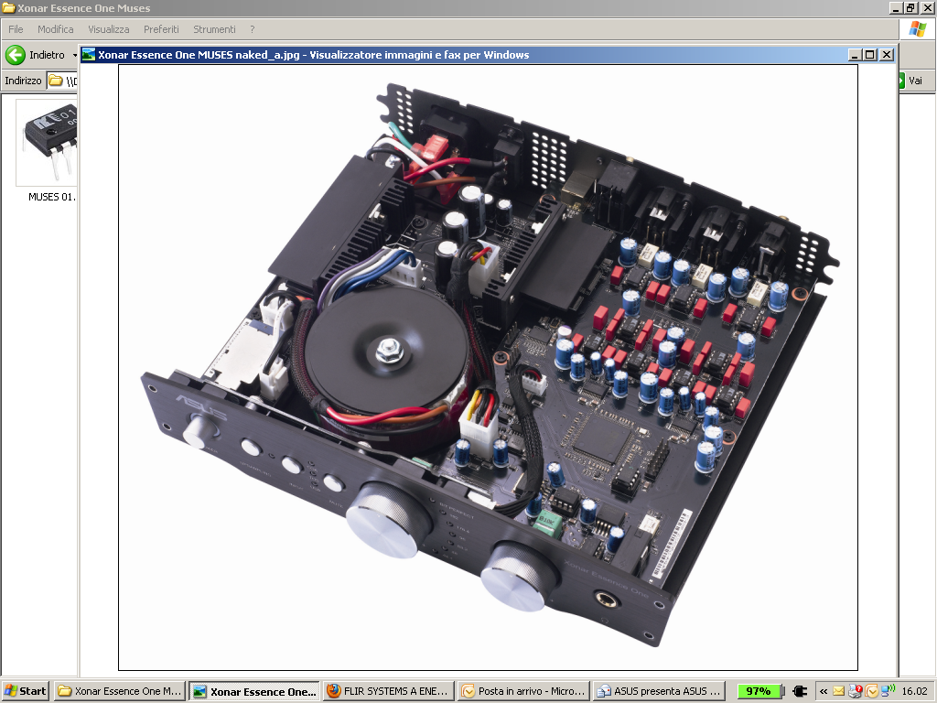Maximize the image viewer window

(x=870, y=55)
